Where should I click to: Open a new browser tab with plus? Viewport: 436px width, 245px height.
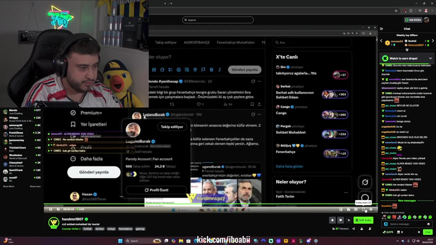[x=171, y=3]
